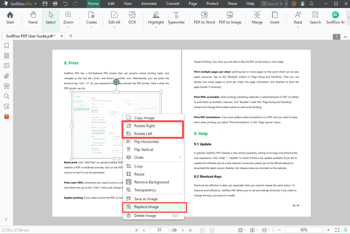Click the red gift box icon

pos(6,116)
